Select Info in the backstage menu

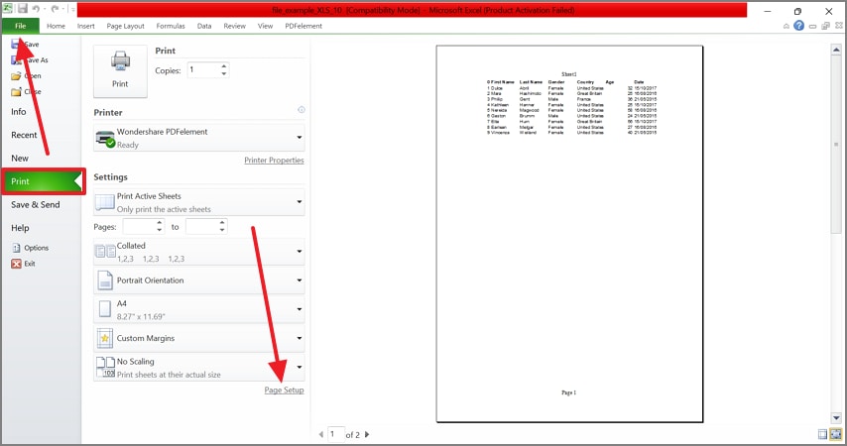[19, 112]
